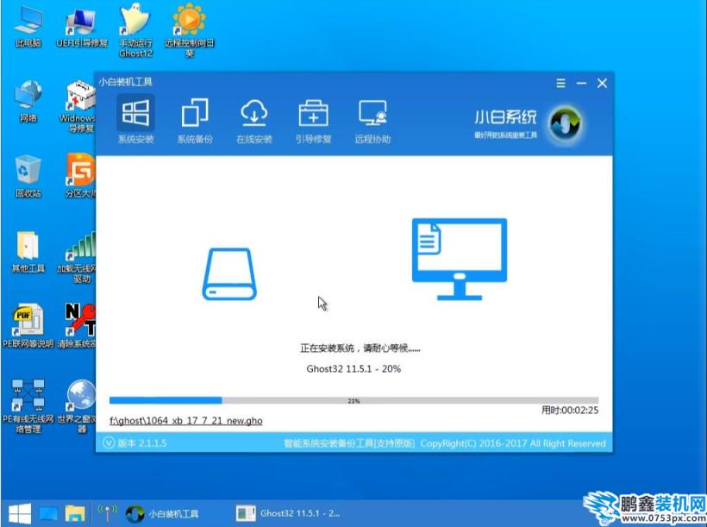Viewport: 707px width, 527px height.
Task: Open PE有线无线网络管理 desktop shortcut
Action: point(28,406)
